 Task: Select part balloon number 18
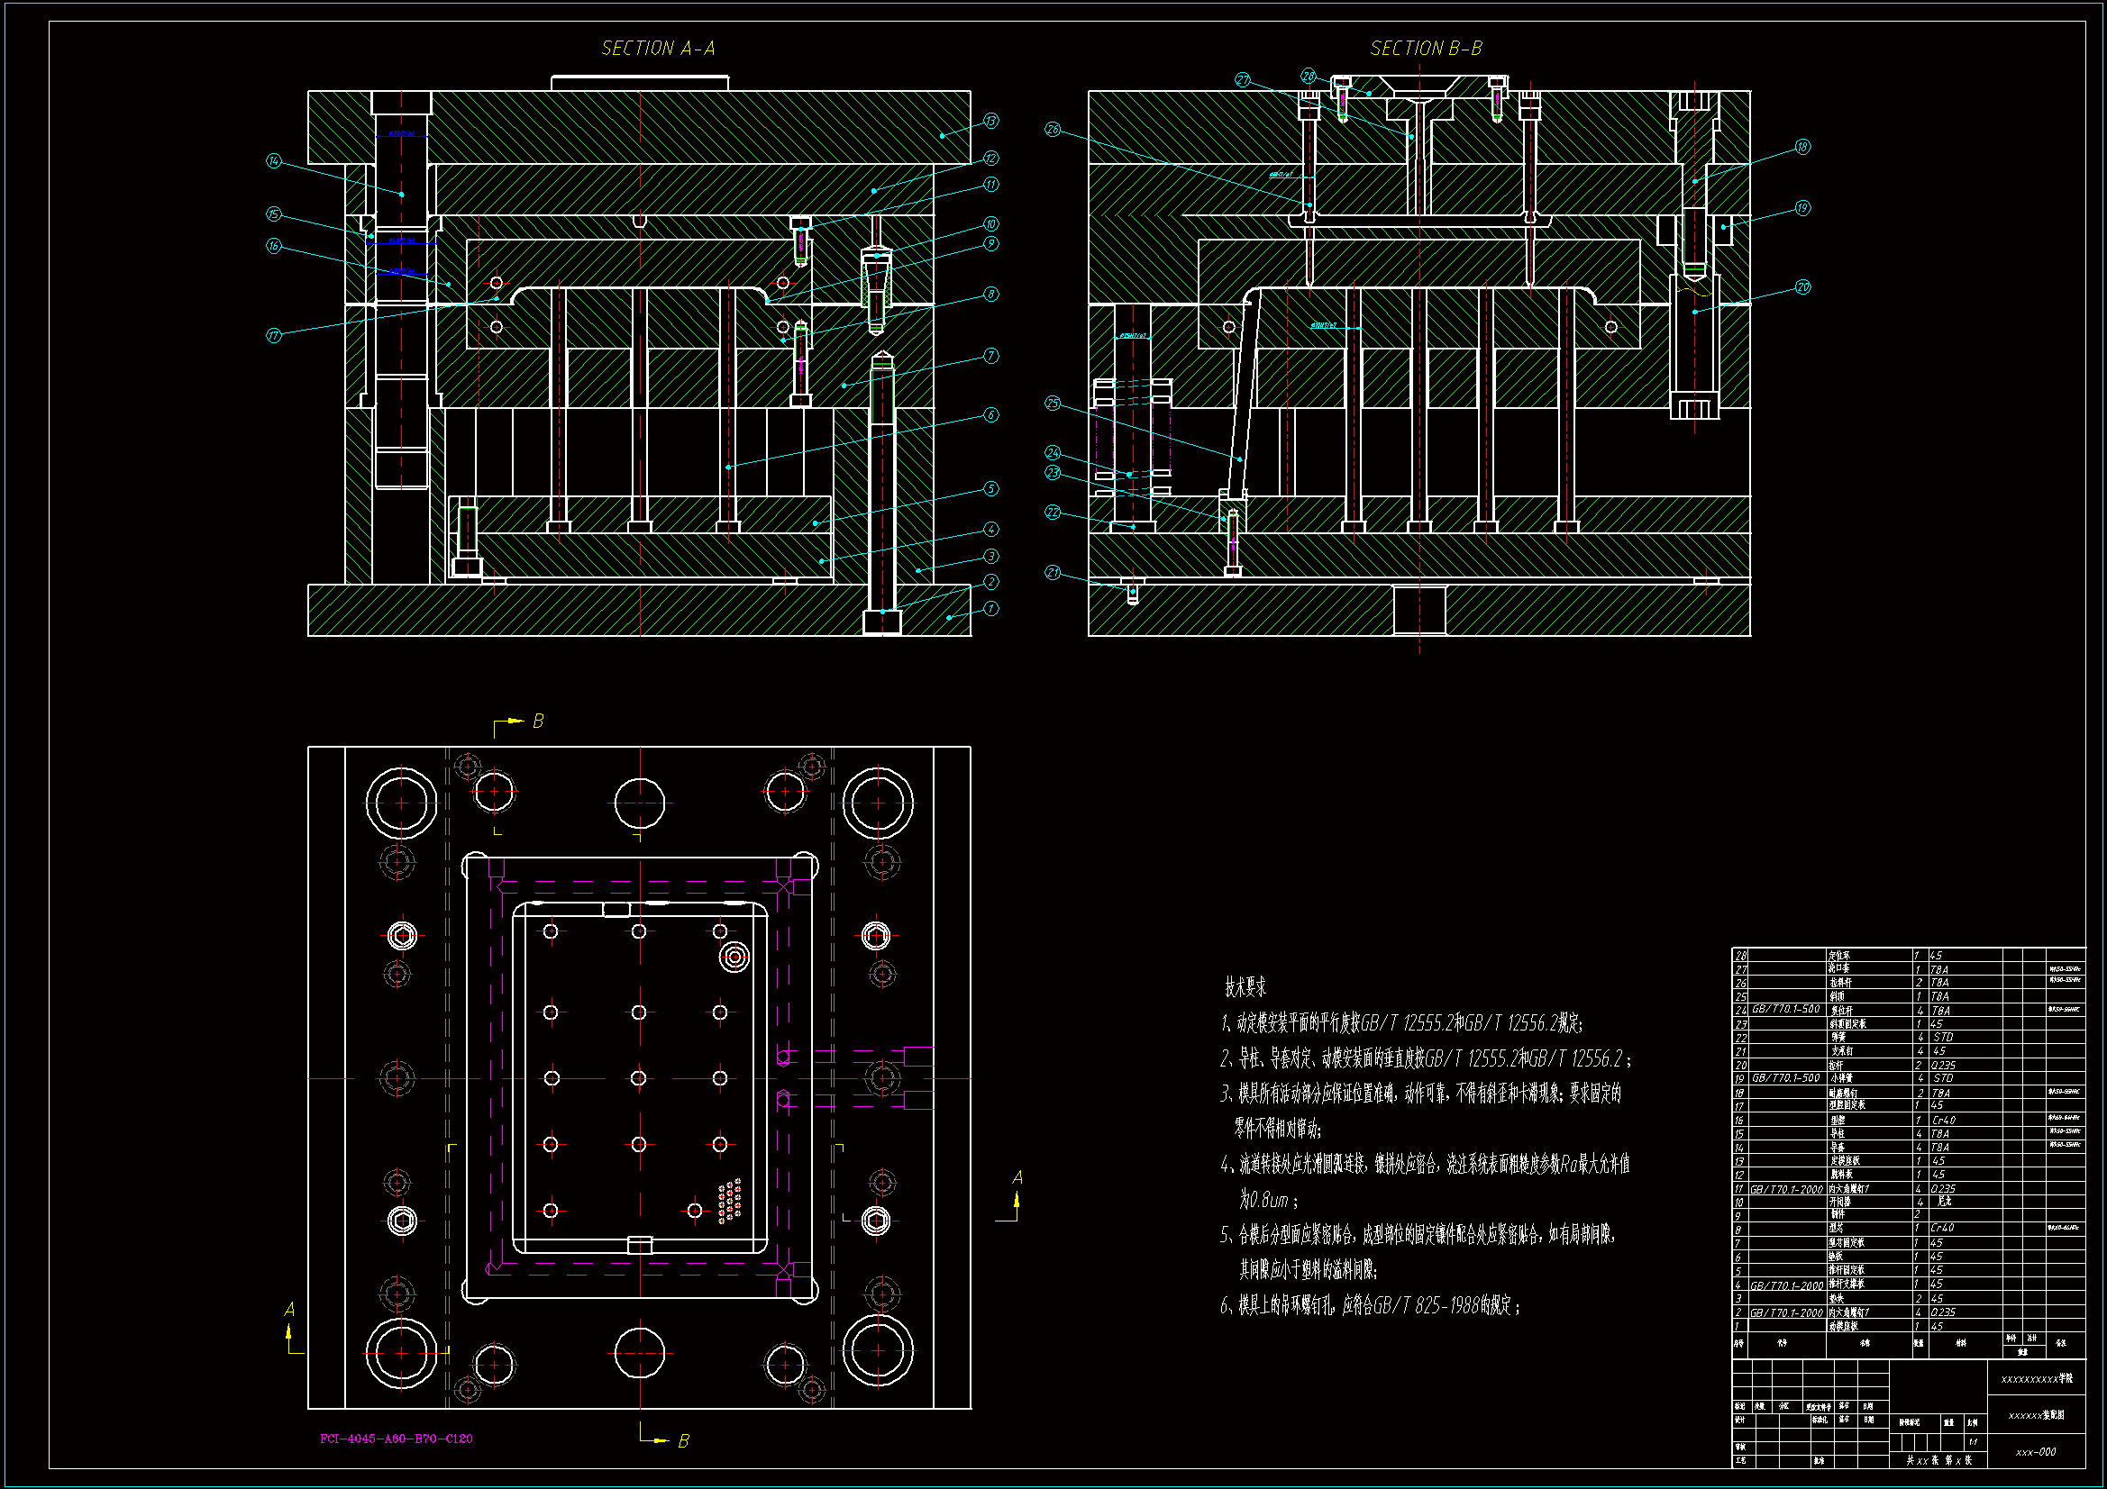click(x=1802, y=147)
